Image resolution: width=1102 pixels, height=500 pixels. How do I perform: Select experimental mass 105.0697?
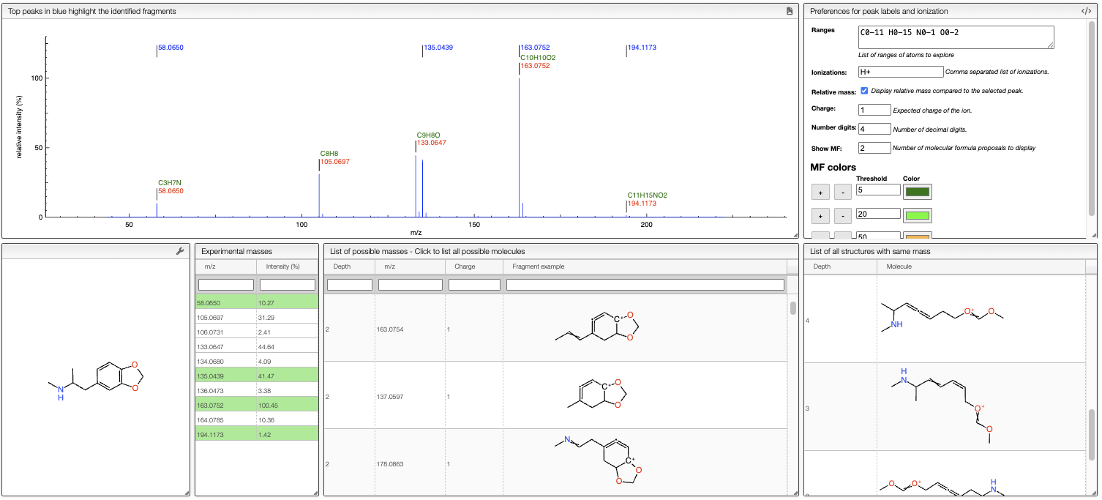pyautogui.click(x=257, y=317)
